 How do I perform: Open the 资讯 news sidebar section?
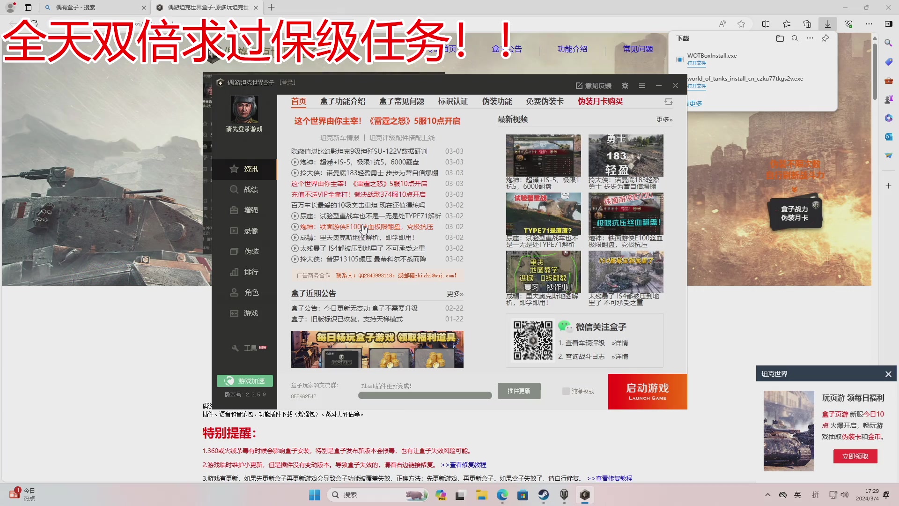pyautogui.click(x=244, y=169)
